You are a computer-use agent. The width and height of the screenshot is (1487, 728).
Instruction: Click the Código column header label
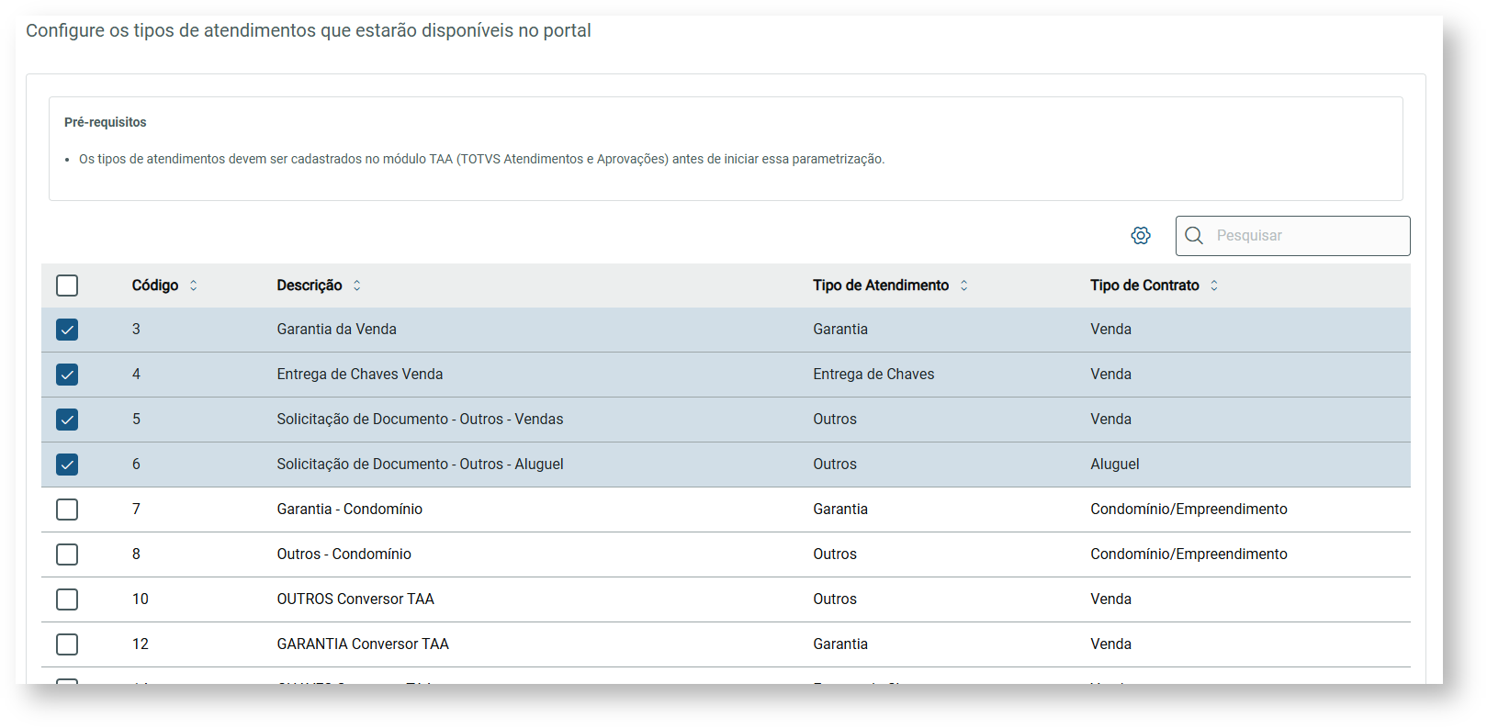tap(155, 286)
